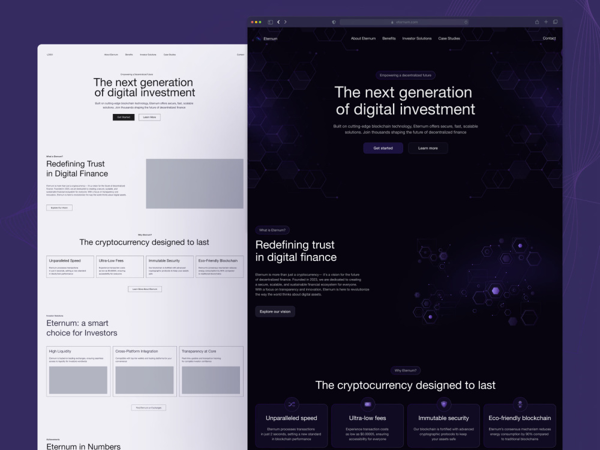The image size is (600, 450).
Task: Click the Immutable security shield icon
Action: [x=444, y=404]
